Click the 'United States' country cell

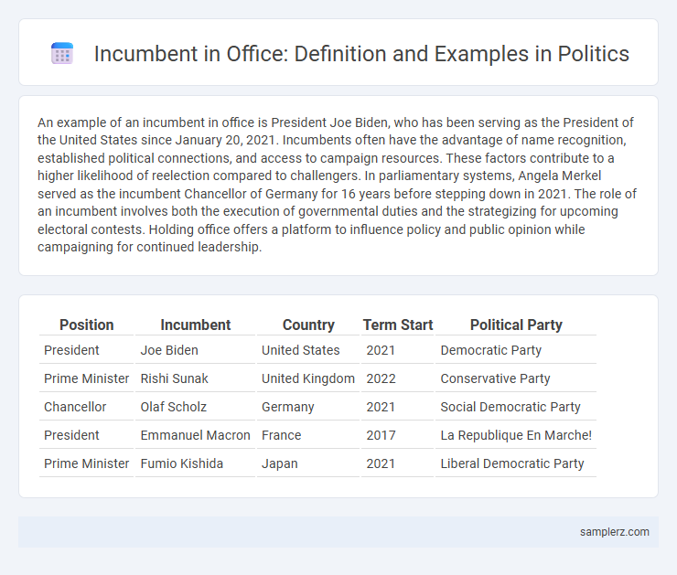(x=308, y=350)
